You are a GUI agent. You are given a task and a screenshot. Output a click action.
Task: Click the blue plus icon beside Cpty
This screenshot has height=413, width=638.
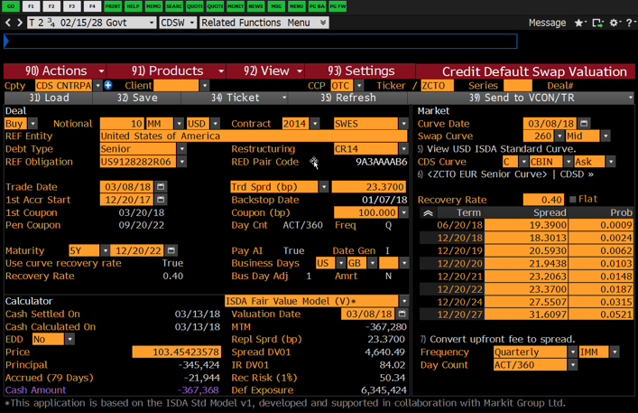pyautogui.click(x=108, y=86)
